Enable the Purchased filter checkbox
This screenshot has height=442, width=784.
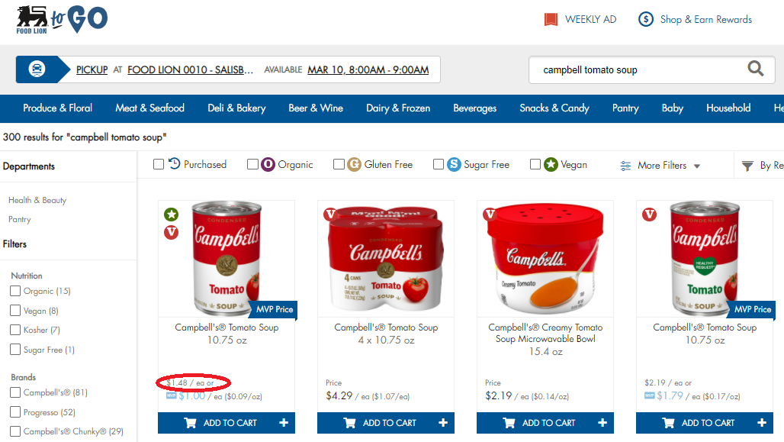[x=159, y=164]
